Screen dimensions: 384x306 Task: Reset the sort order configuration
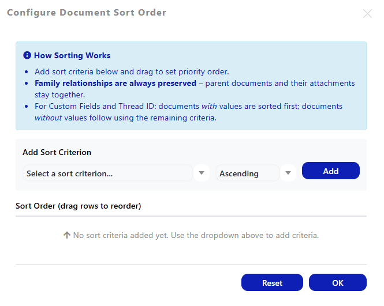click(x=272, y=282)
